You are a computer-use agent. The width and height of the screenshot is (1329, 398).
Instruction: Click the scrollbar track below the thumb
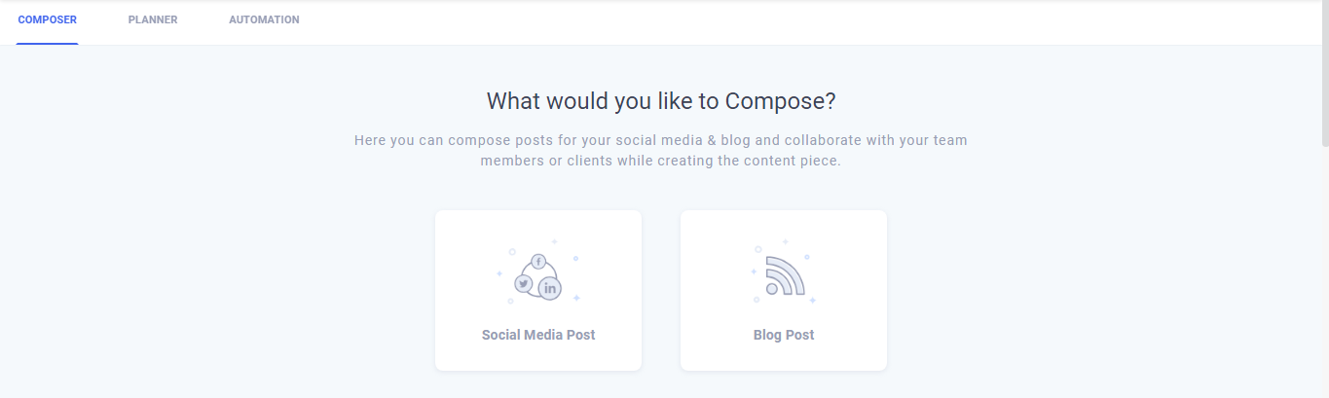point(1324,272)
